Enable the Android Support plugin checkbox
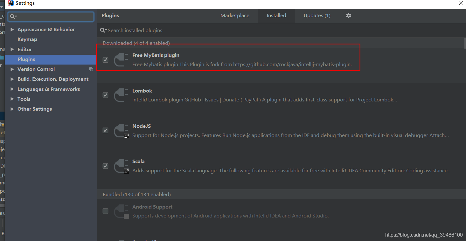This screenshot has height=241, width=466. (106, 211)
